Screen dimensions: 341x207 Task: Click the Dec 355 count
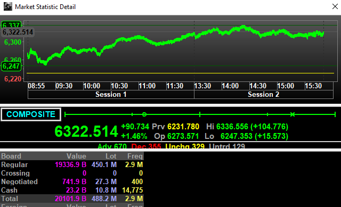pos(146,146)
